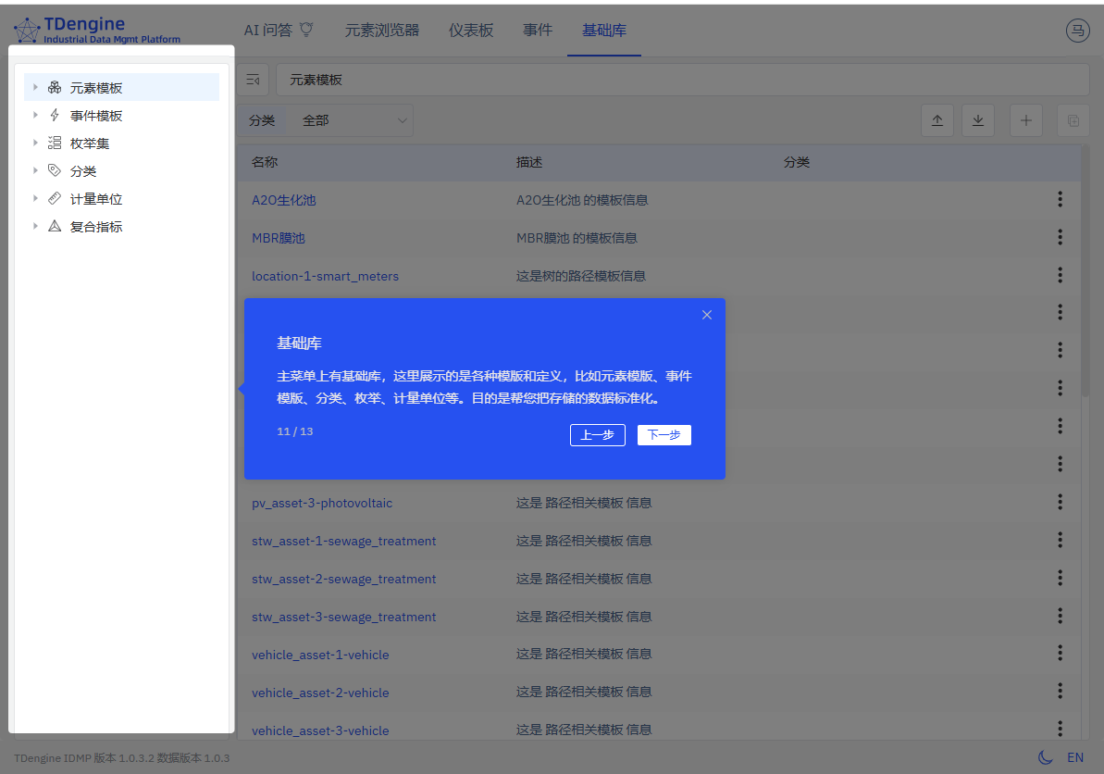Image resolution: width=1104 pixels, height=774 pixels.
Task: Select the 复合指标 triangle icon
Action: [55, 226]
